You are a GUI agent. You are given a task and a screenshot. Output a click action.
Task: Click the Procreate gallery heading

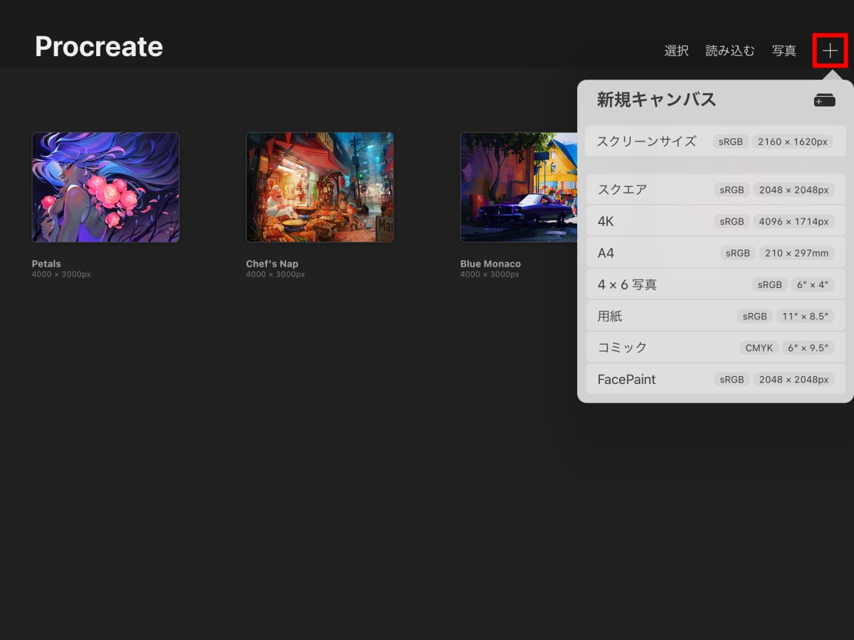tap(99, 47)
